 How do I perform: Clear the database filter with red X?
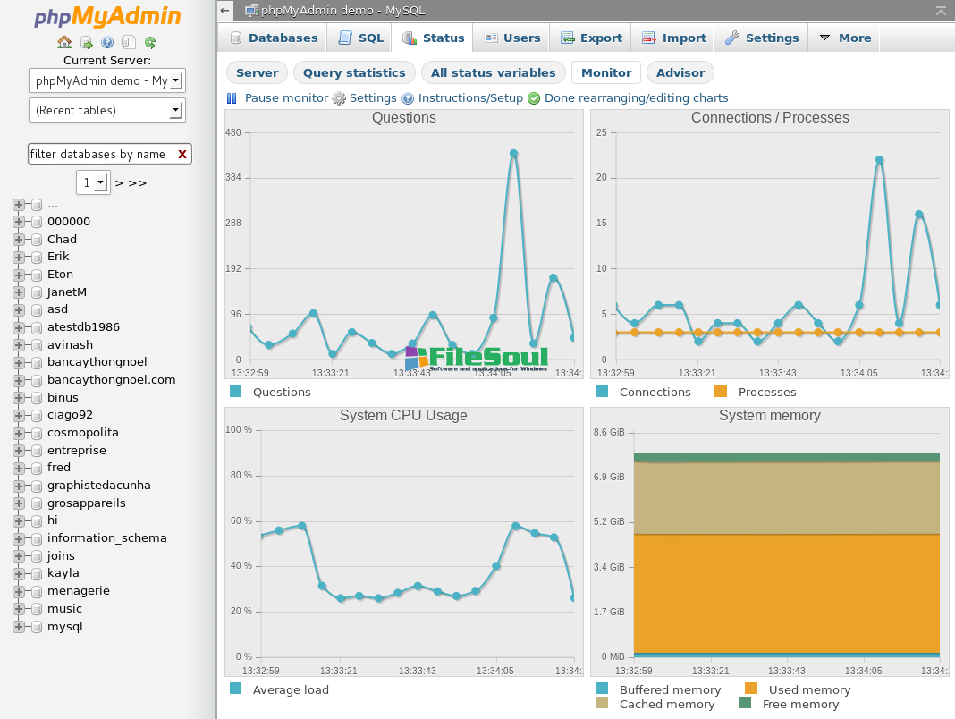pyautogui.click(x=182, y=154)
